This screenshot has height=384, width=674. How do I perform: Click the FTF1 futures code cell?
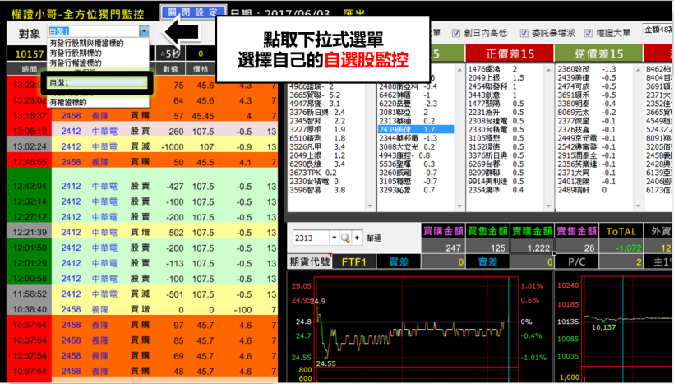[354, 261]
